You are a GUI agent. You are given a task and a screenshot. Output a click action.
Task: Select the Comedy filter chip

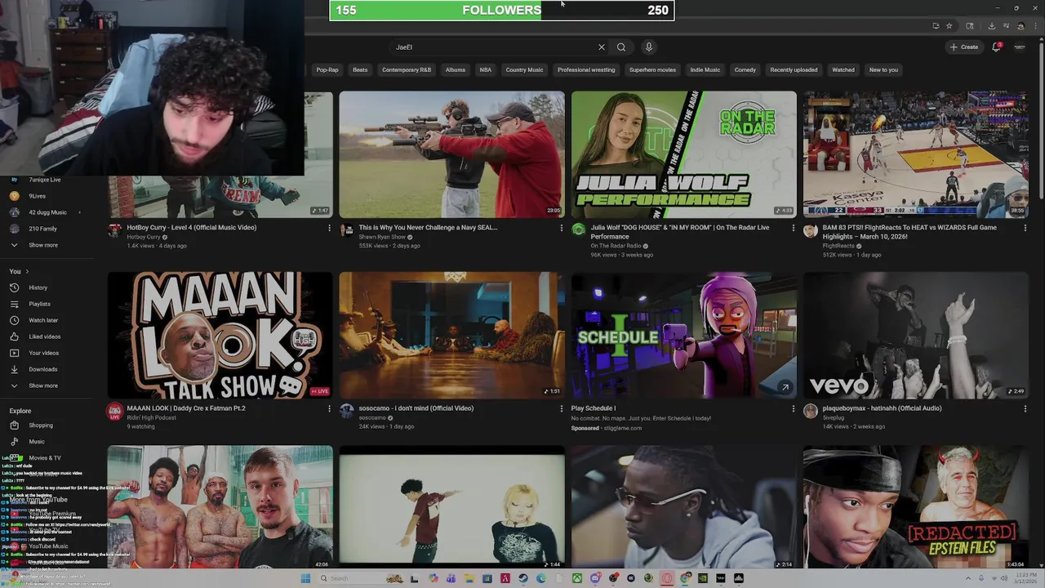pos(745,70)
